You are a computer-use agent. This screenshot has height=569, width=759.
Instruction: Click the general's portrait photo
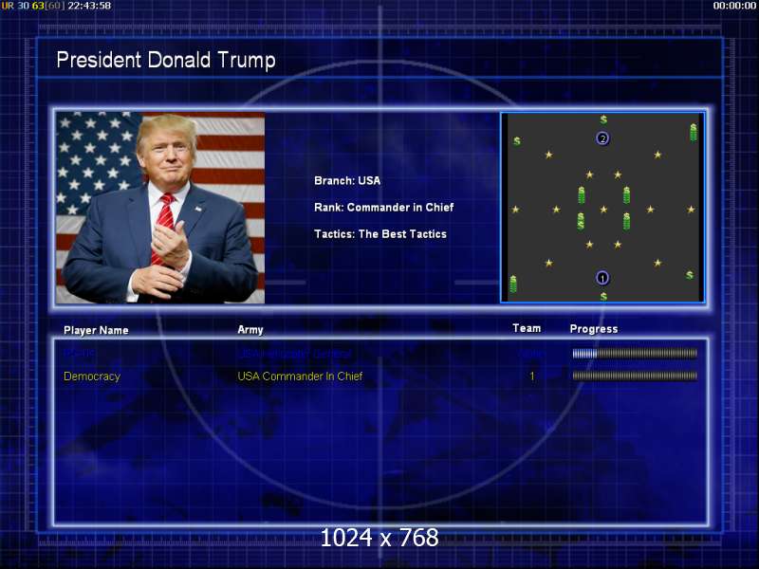[x=160, y=208]
